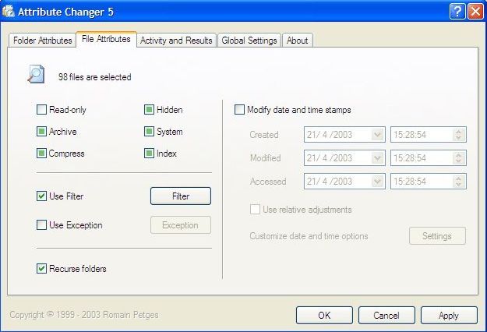Close the Attribute Changer dialog
This screenshot has height=332, width=487.
[x=475, y=12]
